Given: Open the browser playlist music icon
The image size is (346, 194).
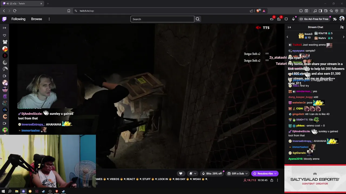Looking at the screenshot, I should [315, 11].
